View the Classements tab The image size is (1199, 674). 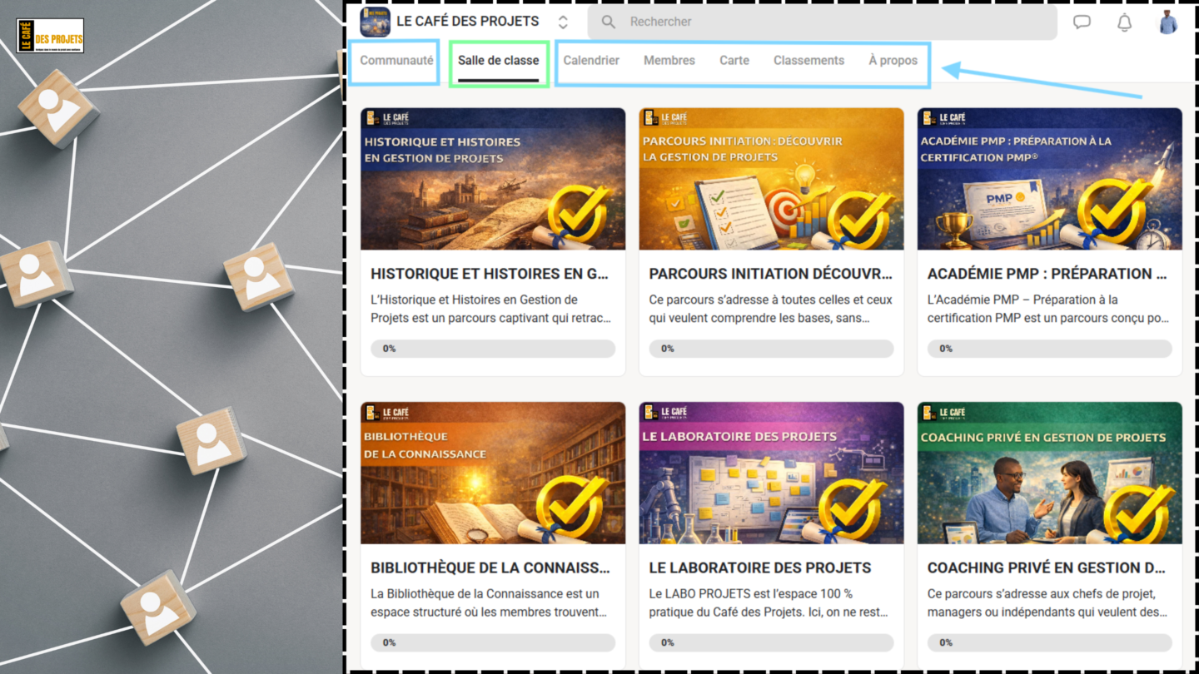[808, 60]
